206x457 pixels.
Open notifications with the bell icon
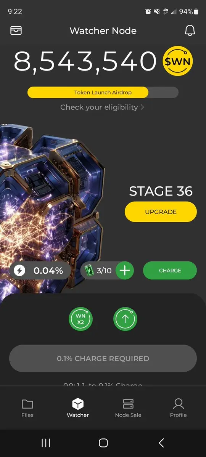pyautogui.click(x=190, y=30)
